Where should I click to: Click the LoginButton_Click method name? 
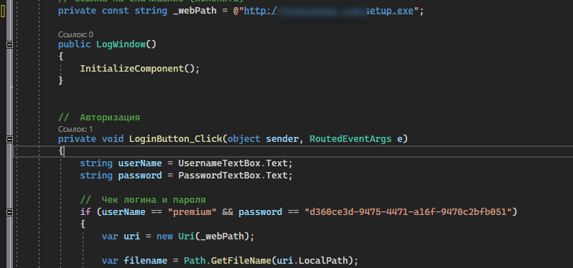coord(175,139)
